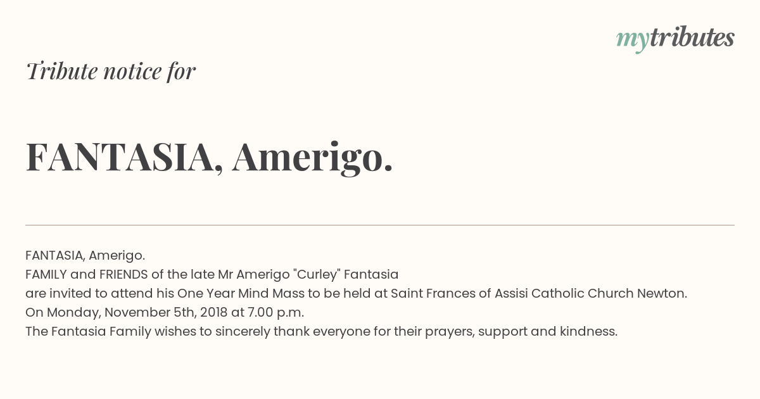
Task: Click the 'tributes' part of the logo
Action: click(692, 37)
